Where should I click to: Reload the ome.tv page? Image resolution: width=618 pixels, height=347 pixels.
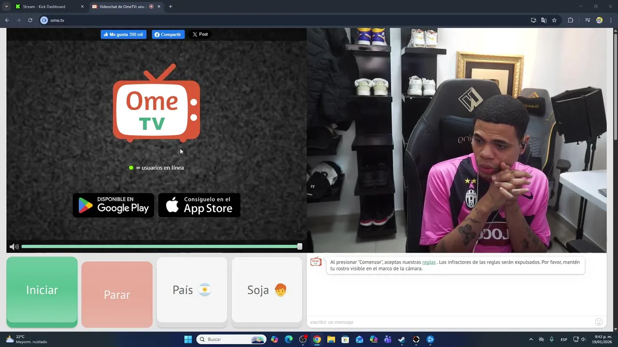tap(30, 20)
